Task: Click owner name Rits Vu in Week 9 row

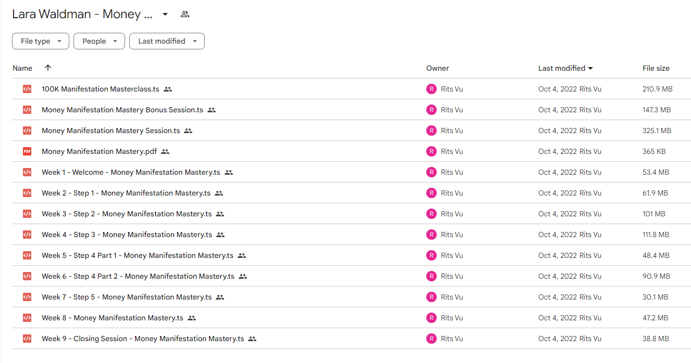Action: click(452, 339)
